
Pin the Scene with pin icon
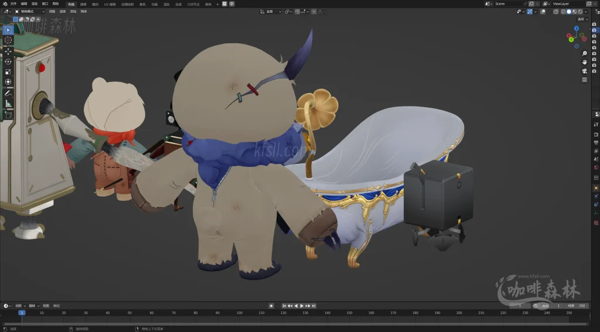click(525, 4)
